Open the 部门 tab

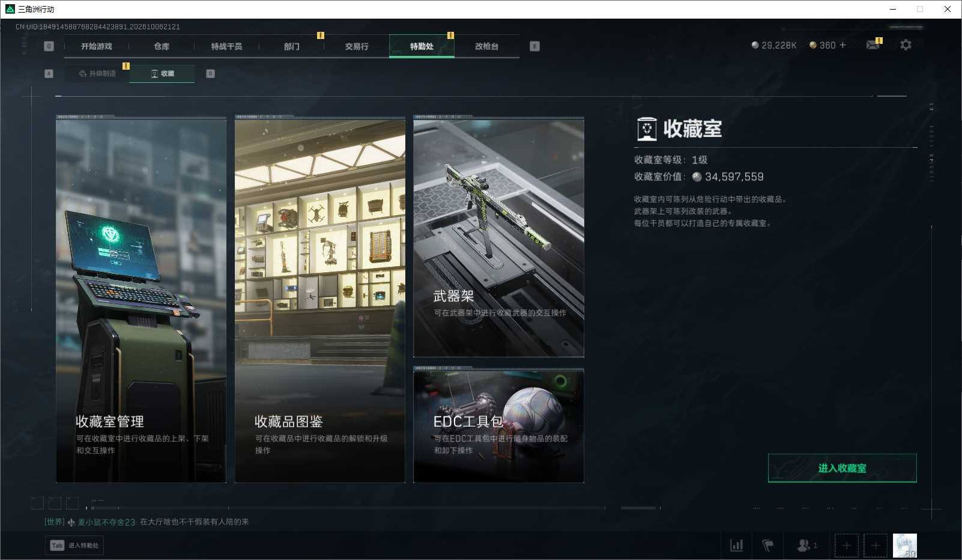pyautogui.click(x=292, y=46)
